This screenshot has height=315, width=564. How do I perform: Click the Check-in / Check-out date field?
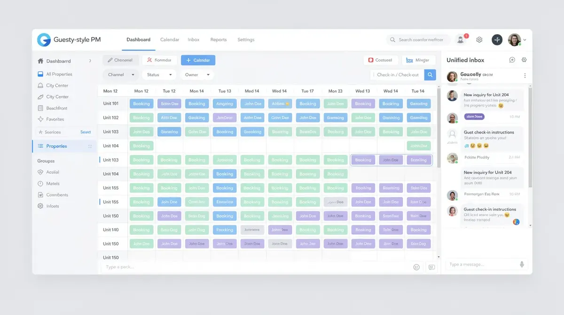pyautogui.click(x=398, y=75)
